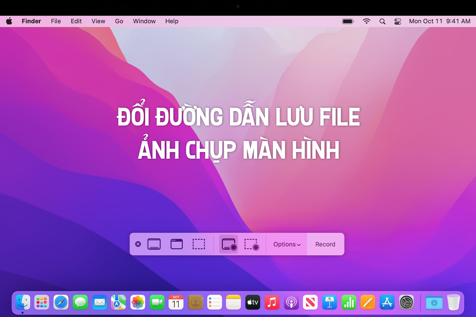Select Capture Selected Portion tool
The image size is (476, 317).
pyautogui.click(x=199, y=244)
